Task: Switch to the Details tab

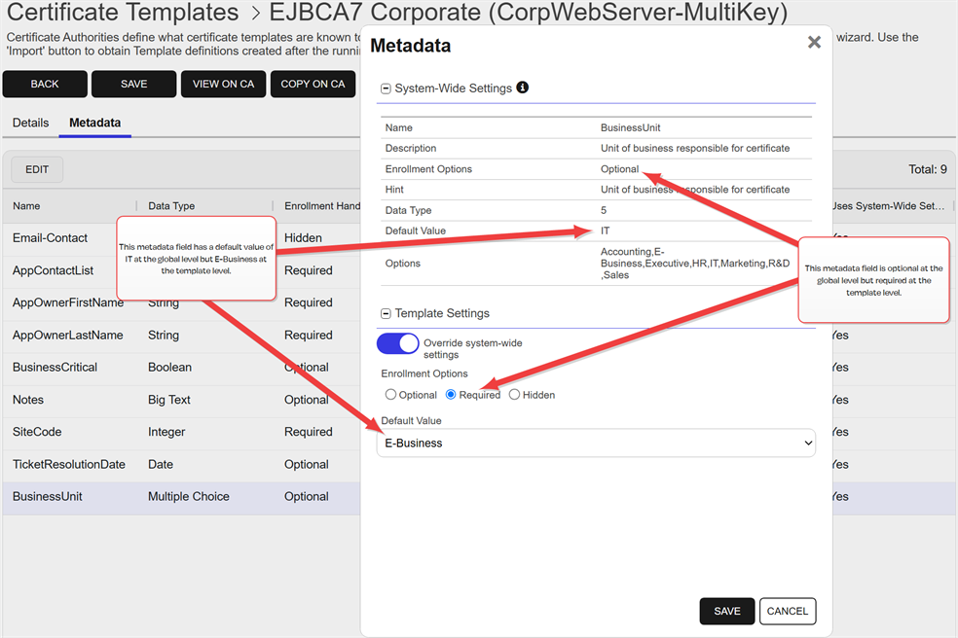Action: click(30, 124)
